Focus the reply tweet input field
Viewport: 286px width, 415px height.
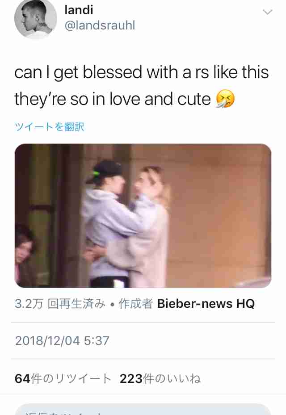[143, 410]
